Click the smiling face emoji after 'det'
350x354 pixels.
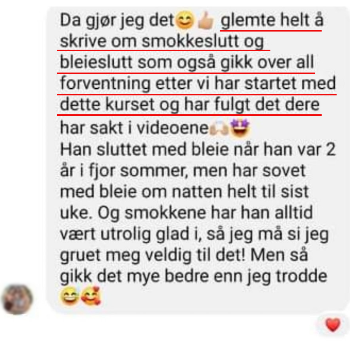coord(184,20)
